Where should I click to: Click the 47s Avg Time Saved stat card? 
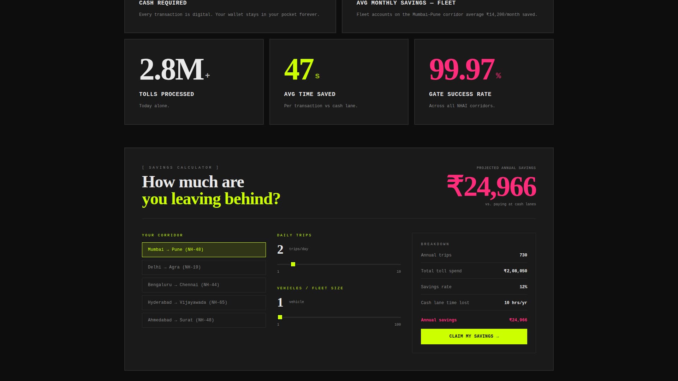tap(339, 81)
